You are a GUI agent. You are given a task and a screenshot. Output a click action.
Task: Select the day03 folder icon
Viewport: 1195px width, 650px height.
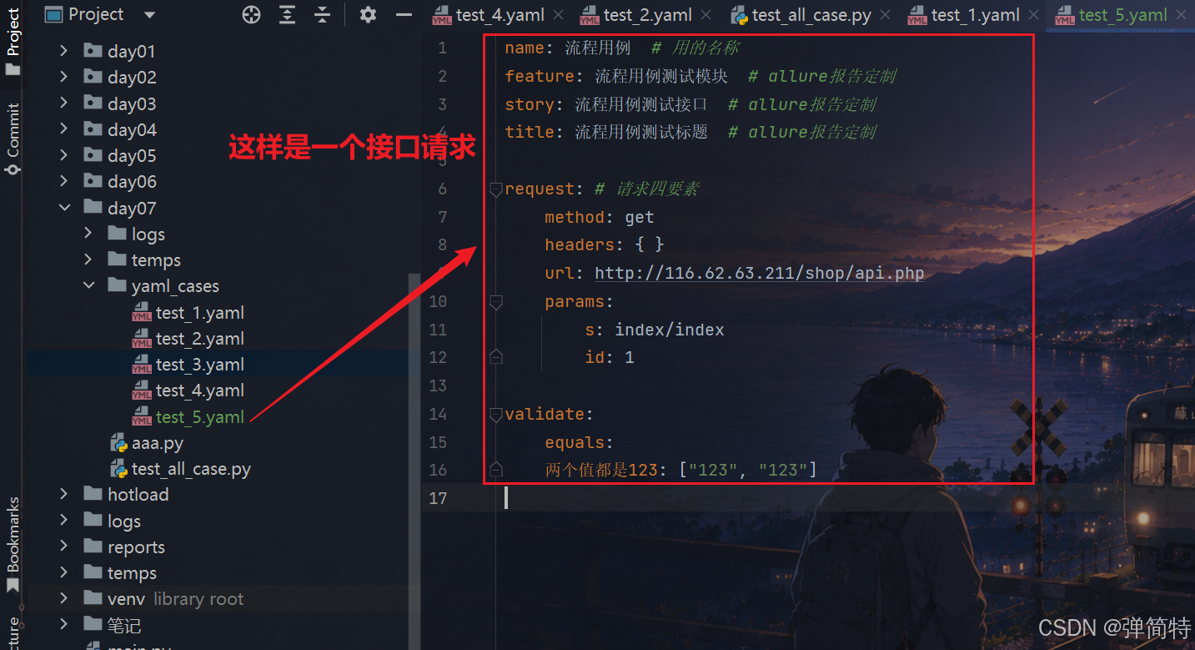click(x=93, y=103)
